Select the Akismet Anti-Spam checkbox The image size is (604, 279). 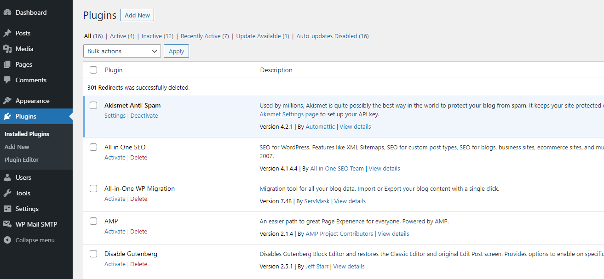pyautogui.click(x=93, y=105)
